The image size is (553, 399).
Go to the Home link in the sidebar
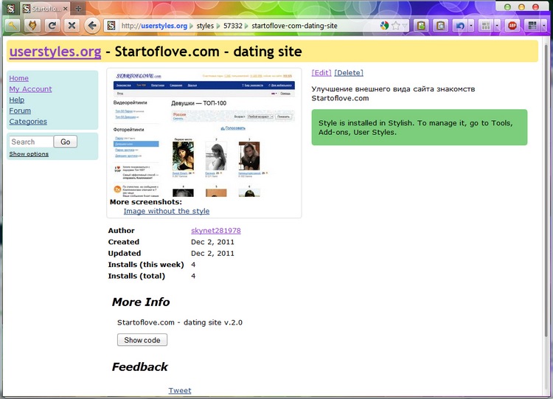[x=18, y=78]
